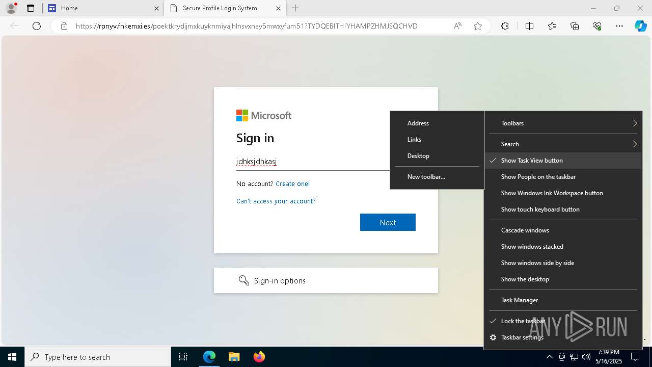Expand the Toolbars submenu
This screenshot has height=367, width=652.
click(563, 123)
